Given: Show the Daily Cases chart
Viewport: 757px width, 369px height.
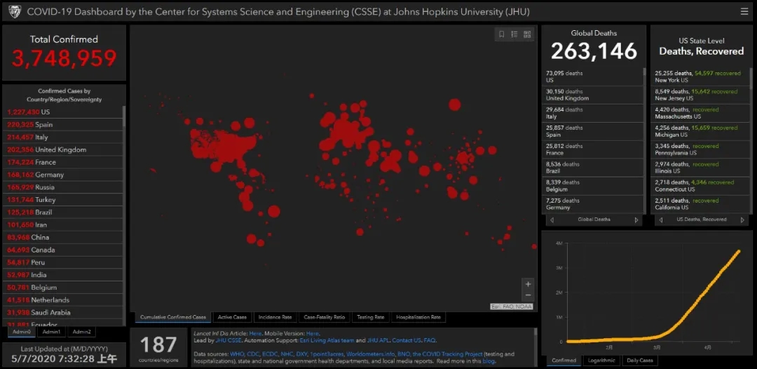Looking at the screenshot, I should (639, 361).
